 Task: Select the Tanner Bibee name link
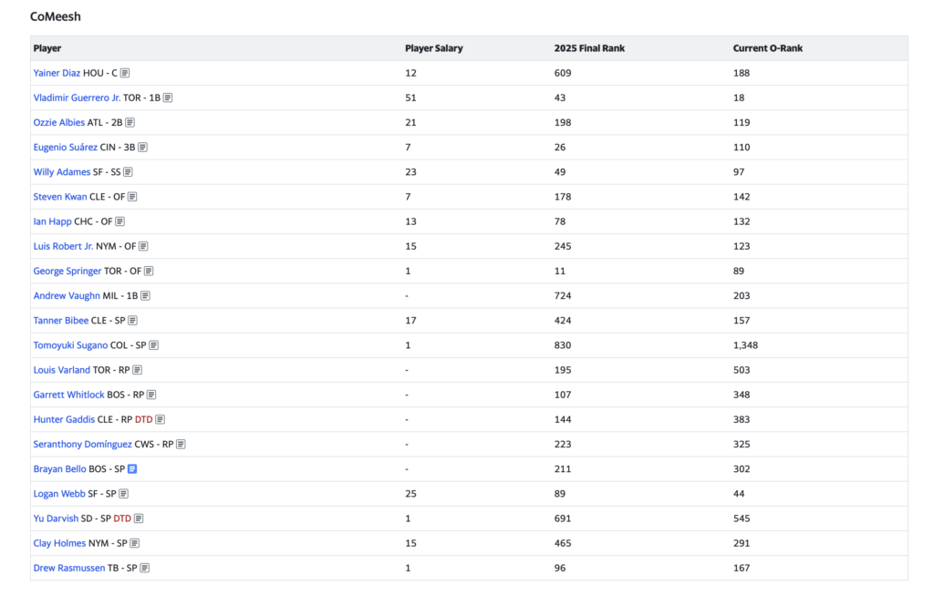(x=61, y=321)
